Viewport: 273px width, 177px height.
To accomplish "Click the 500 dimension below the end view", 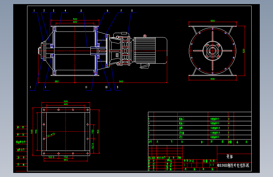I will 213,79.
